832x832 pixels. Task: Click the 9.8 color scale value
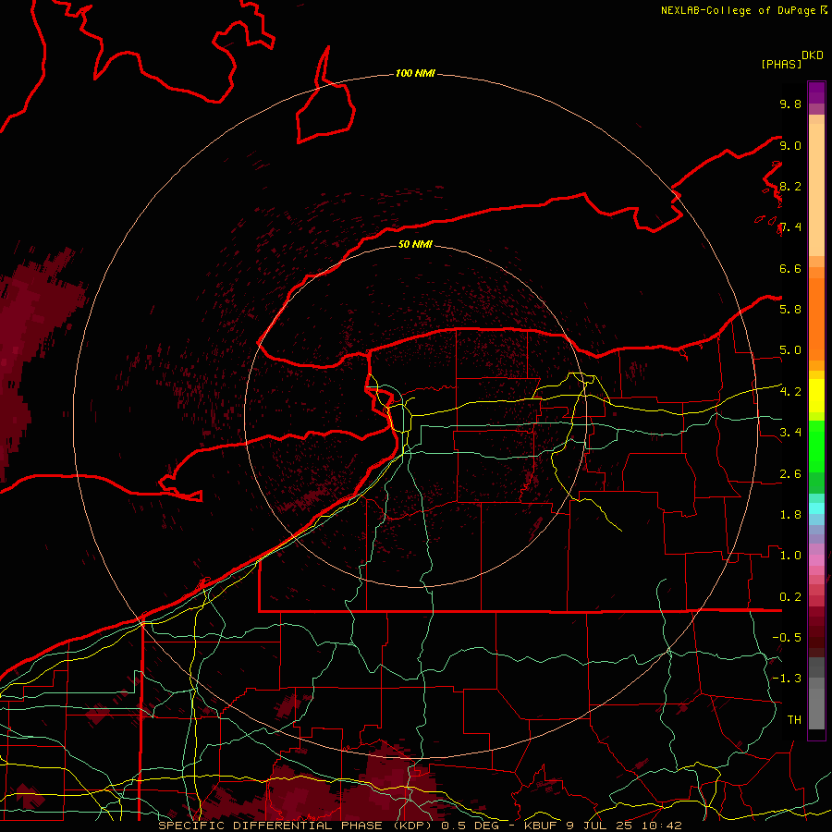tap(790, 104)
